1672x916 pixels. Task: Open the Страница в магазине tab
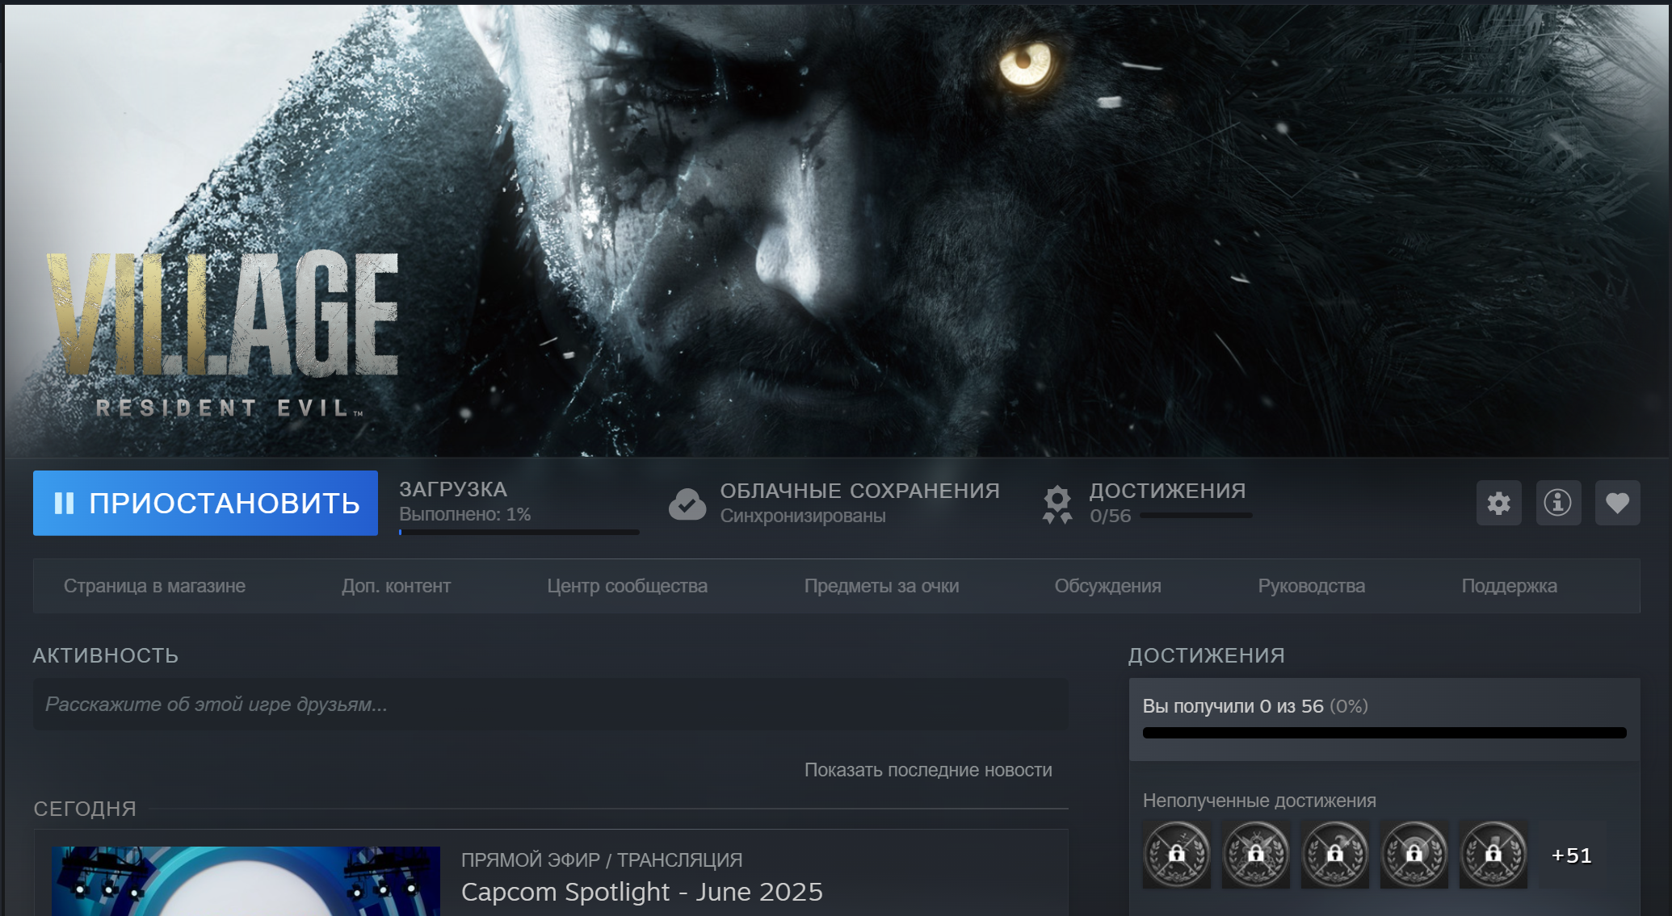pos(154,586)
